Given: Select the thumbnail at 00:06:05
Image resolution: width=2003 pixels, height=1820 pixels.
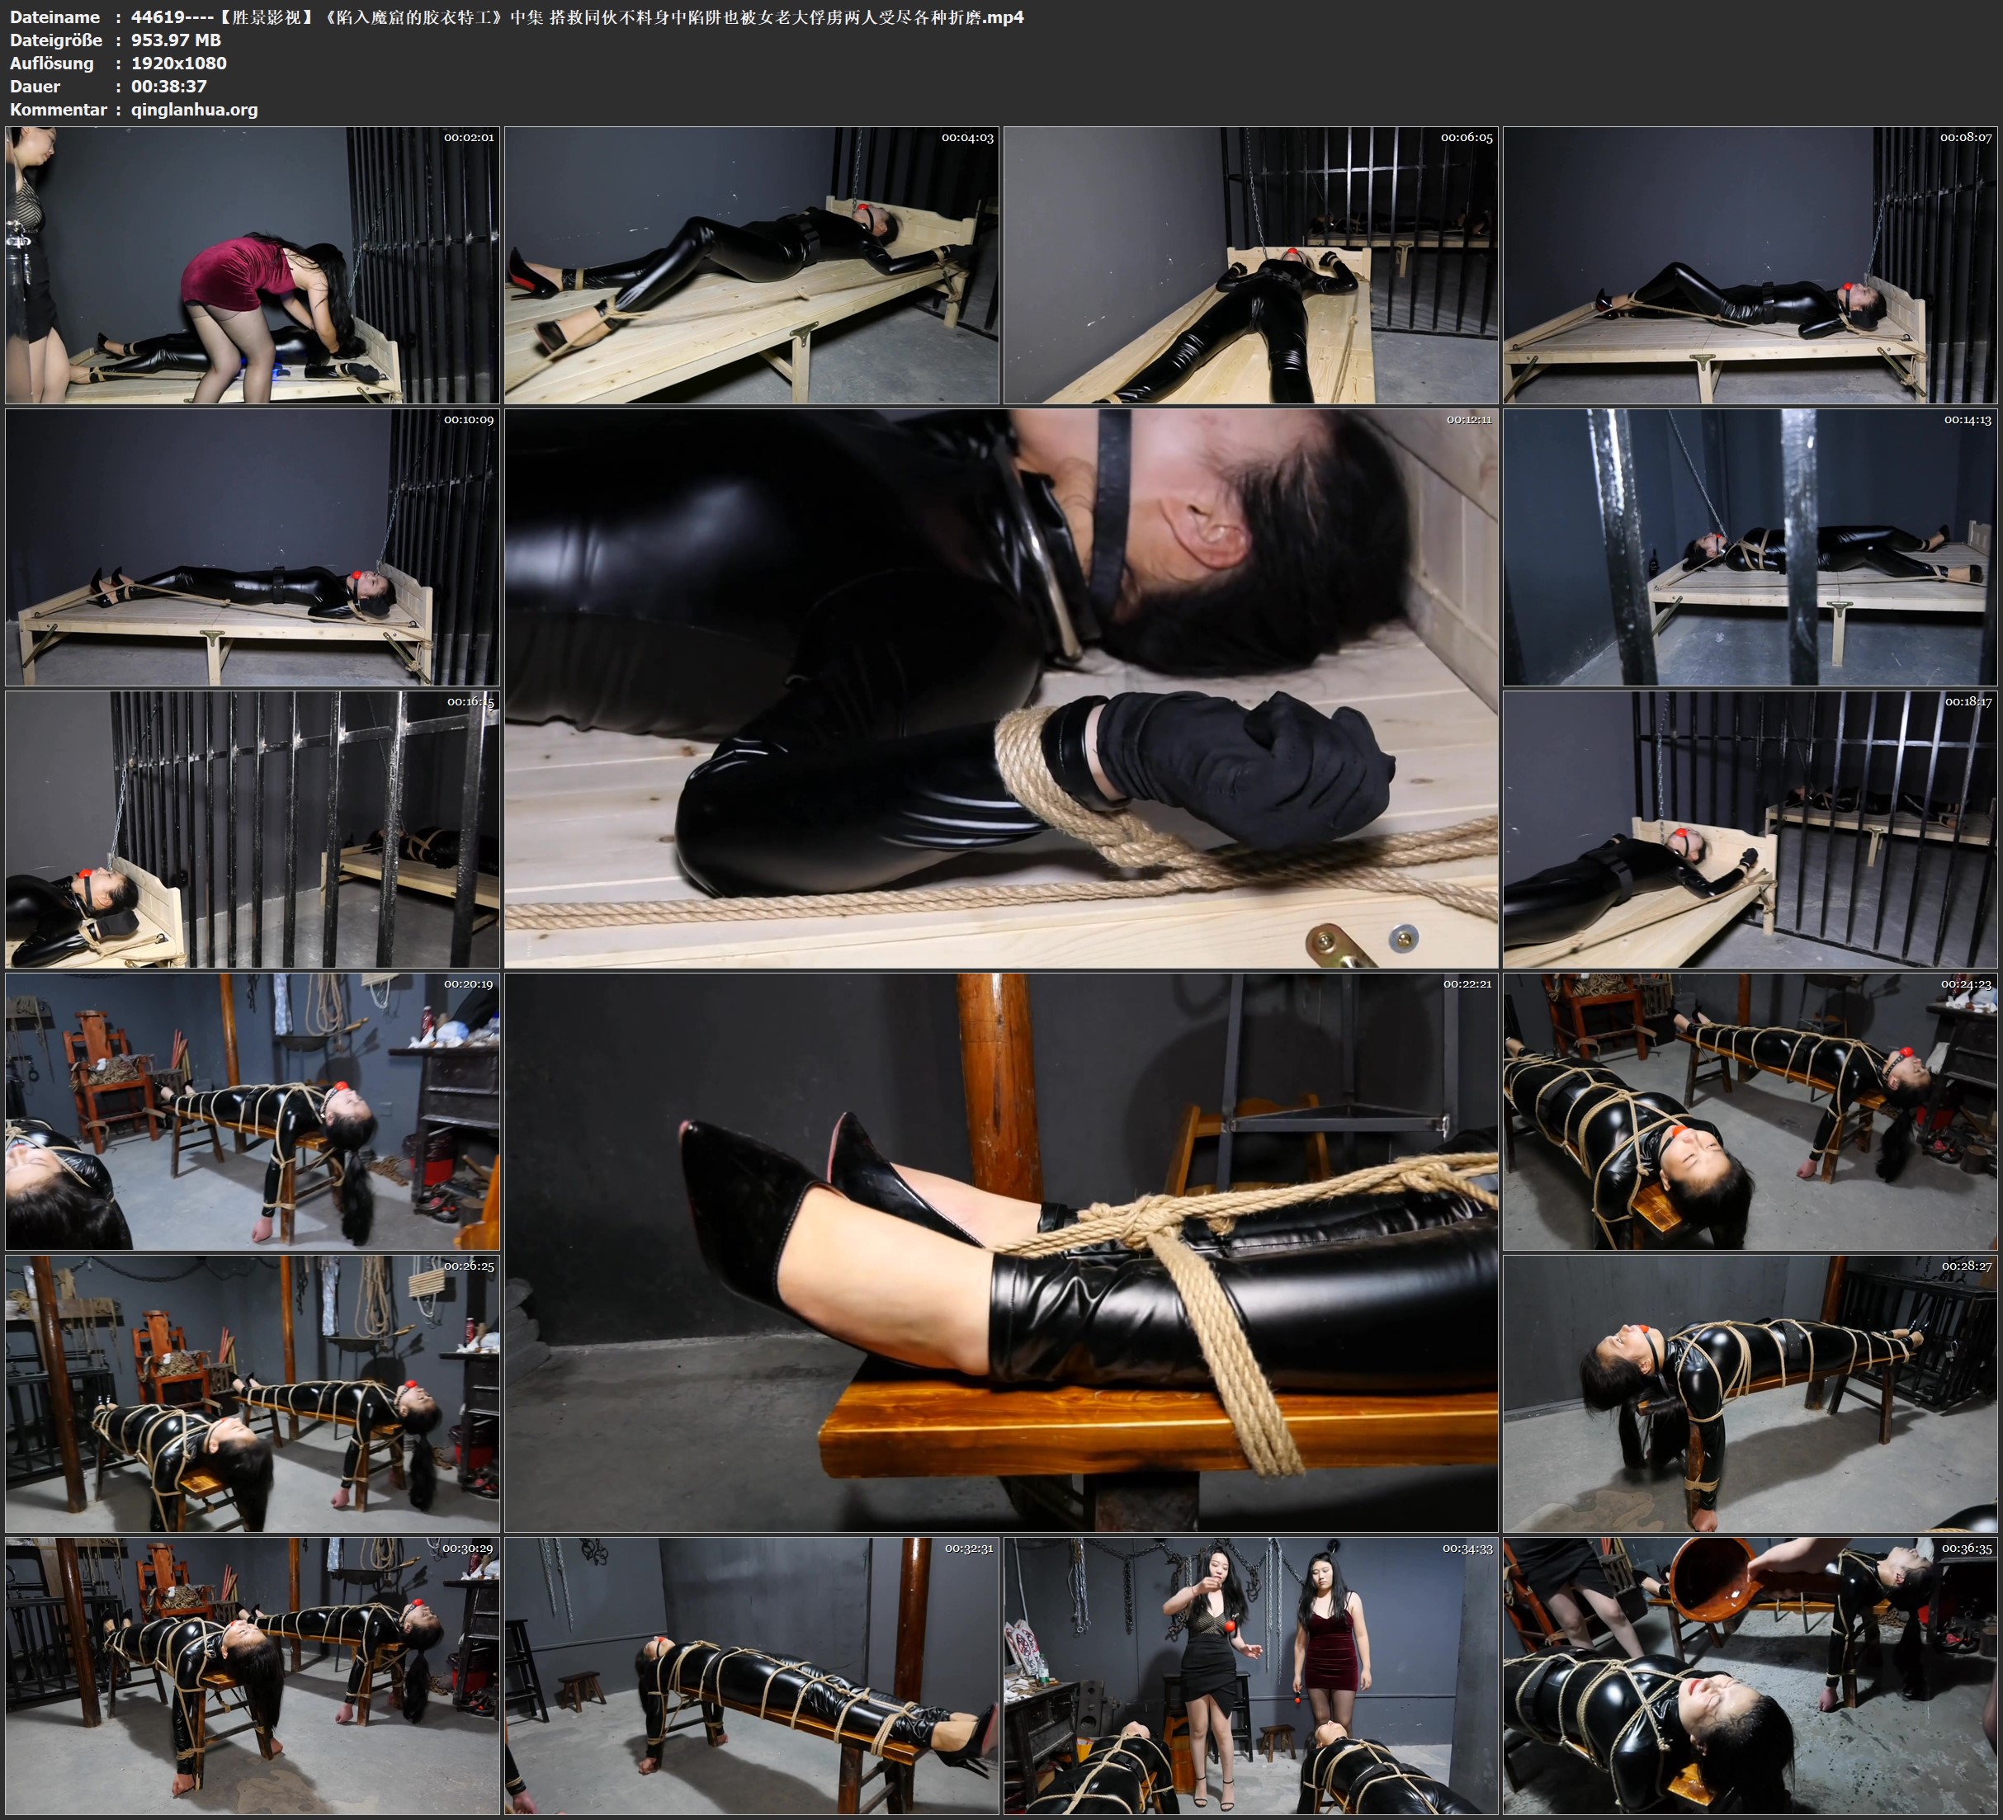Looking at the screenshot, I should click(x=1250, y=264).
